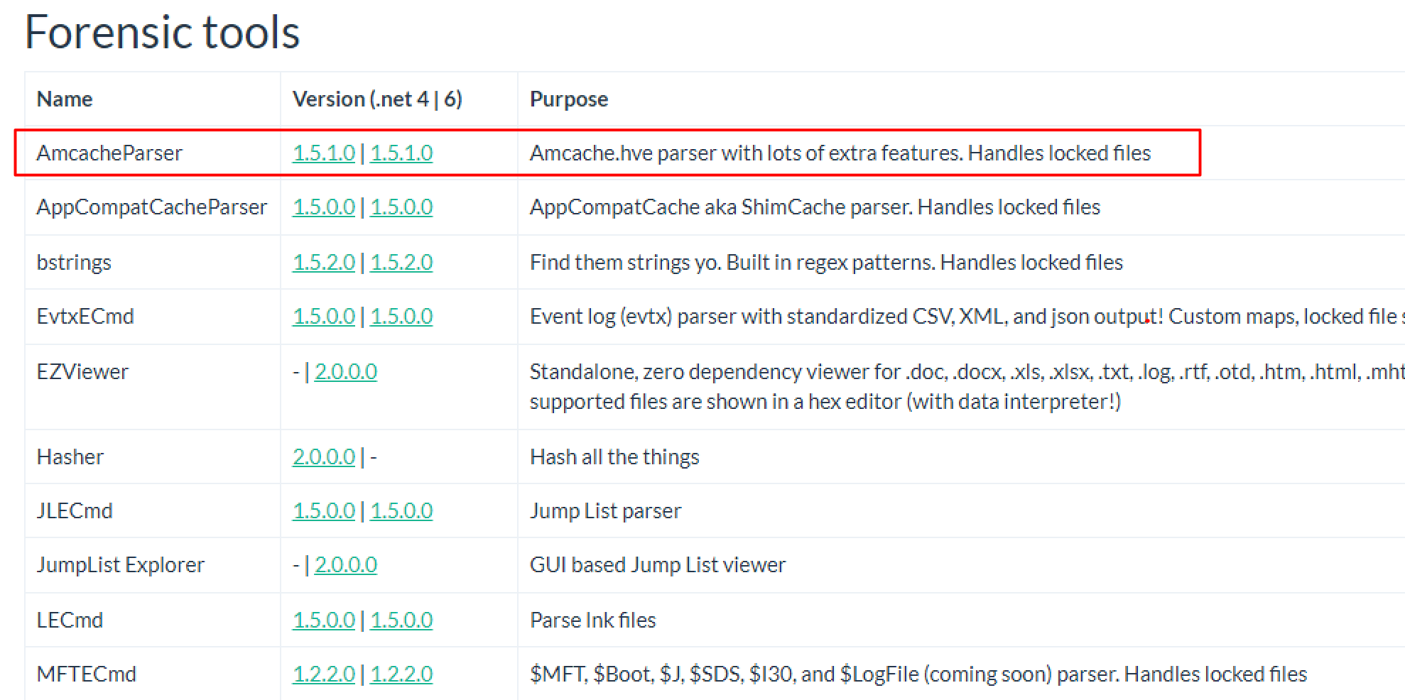Get JLECmd .net 4 version 1.5.0.0
The height and width of the screenshot is (700, 1405).
323,510
